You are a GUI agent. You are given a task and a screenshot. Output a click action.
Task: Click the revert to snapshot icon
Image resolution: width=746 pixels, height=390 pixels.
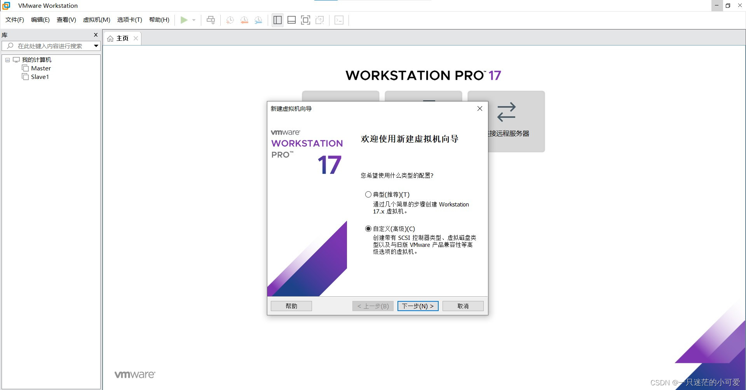(244, 20)
